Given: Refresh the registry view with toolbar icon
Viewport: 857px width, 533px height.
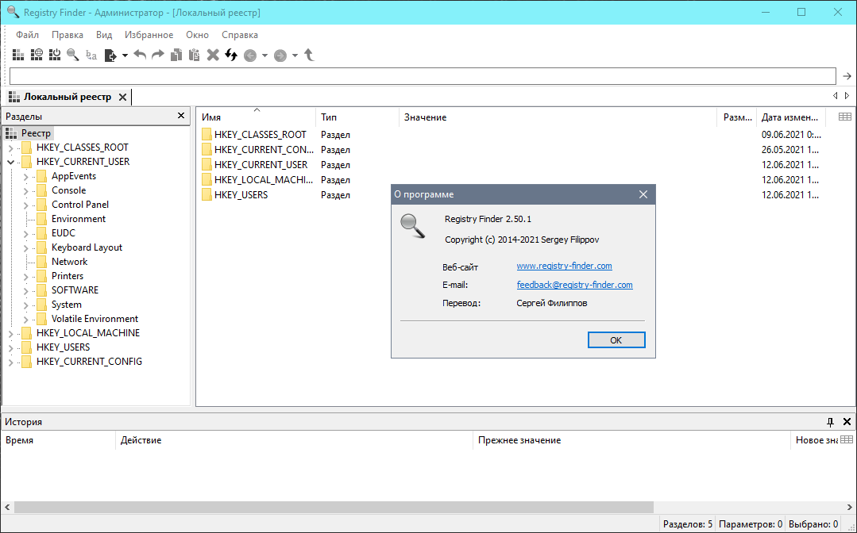Looking at the screenshot, I should [231, 55].
